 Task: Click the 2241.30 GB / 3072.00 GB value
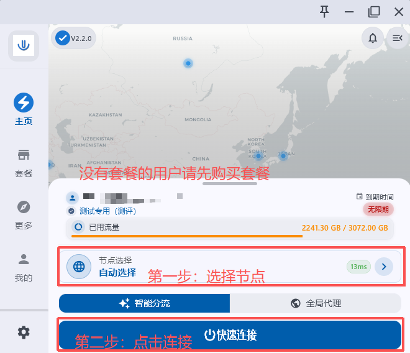click(345, 228)
